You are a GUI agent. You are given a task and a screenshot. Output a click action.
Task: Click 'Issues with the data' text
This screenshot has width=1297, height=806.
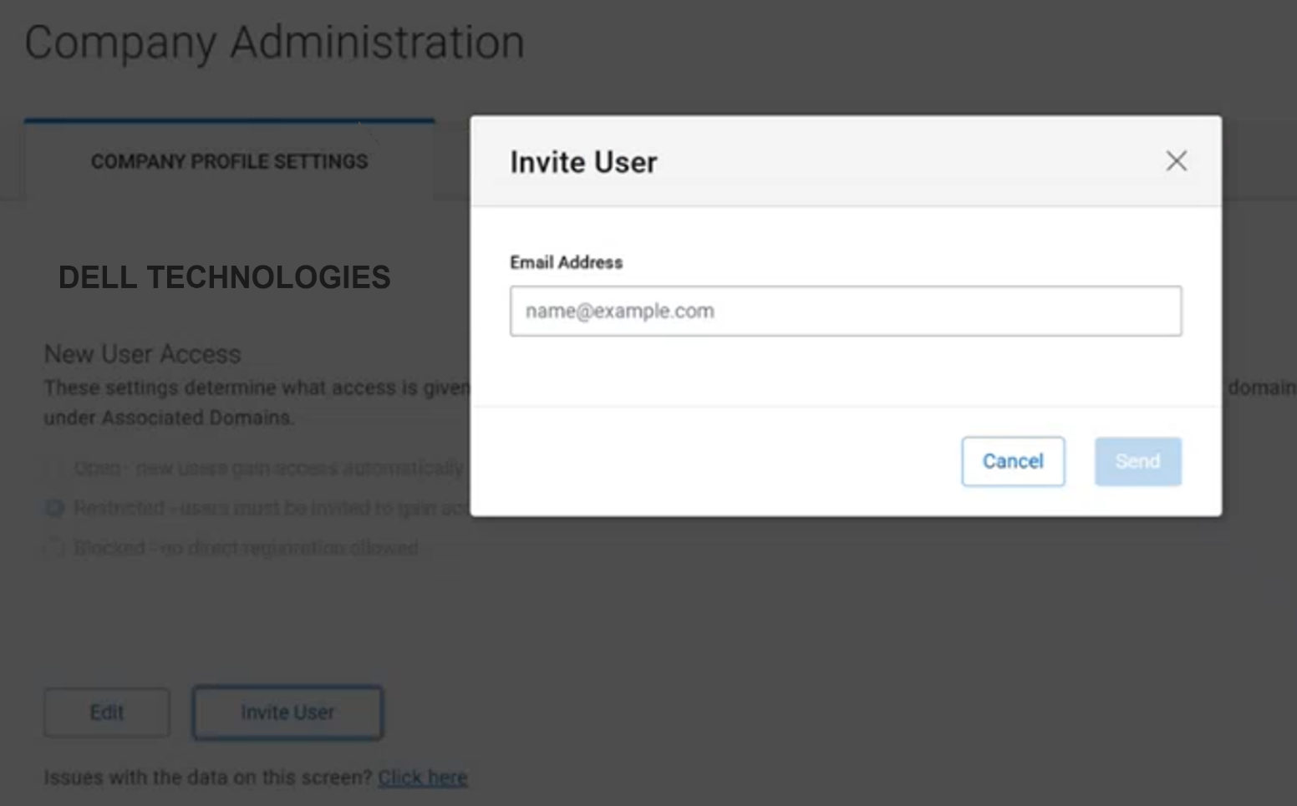point(207,778)
